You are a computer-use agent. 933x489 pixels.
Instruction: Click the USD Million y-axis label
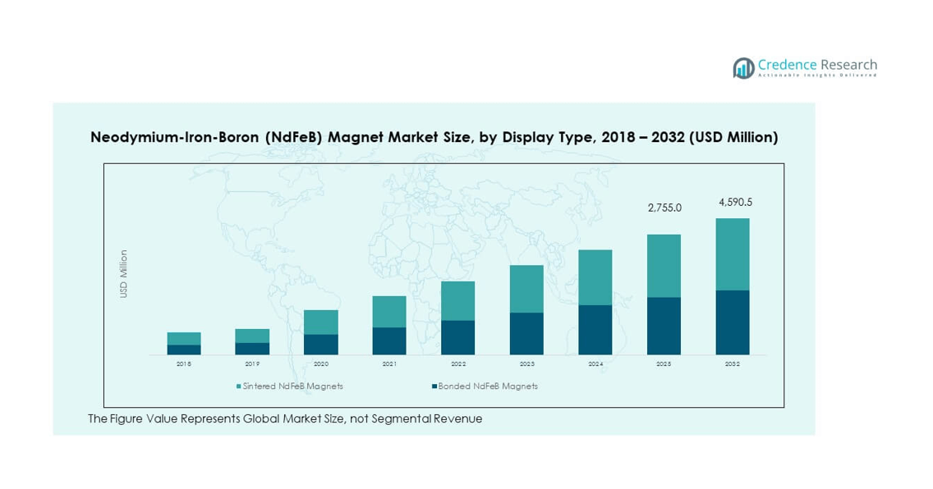point(124,274)
